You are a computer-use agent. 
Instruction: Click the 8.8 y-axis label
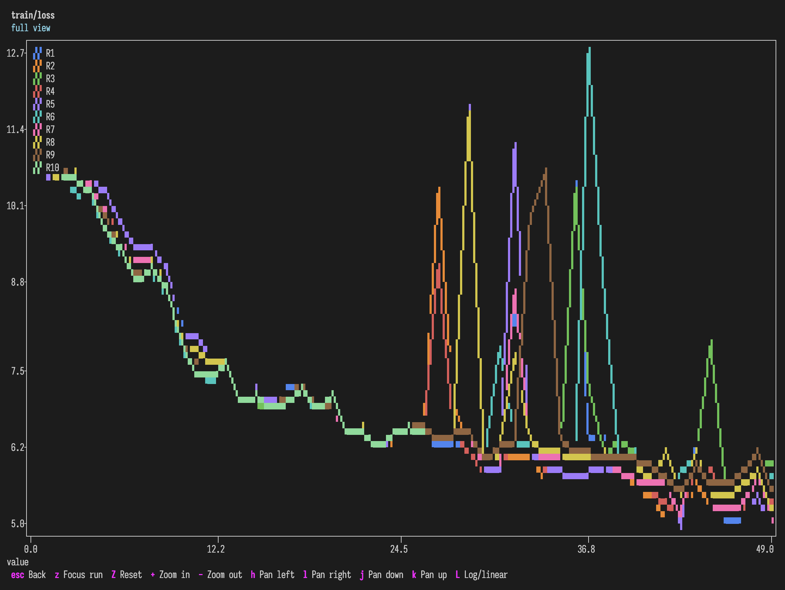tap(17, 282)
